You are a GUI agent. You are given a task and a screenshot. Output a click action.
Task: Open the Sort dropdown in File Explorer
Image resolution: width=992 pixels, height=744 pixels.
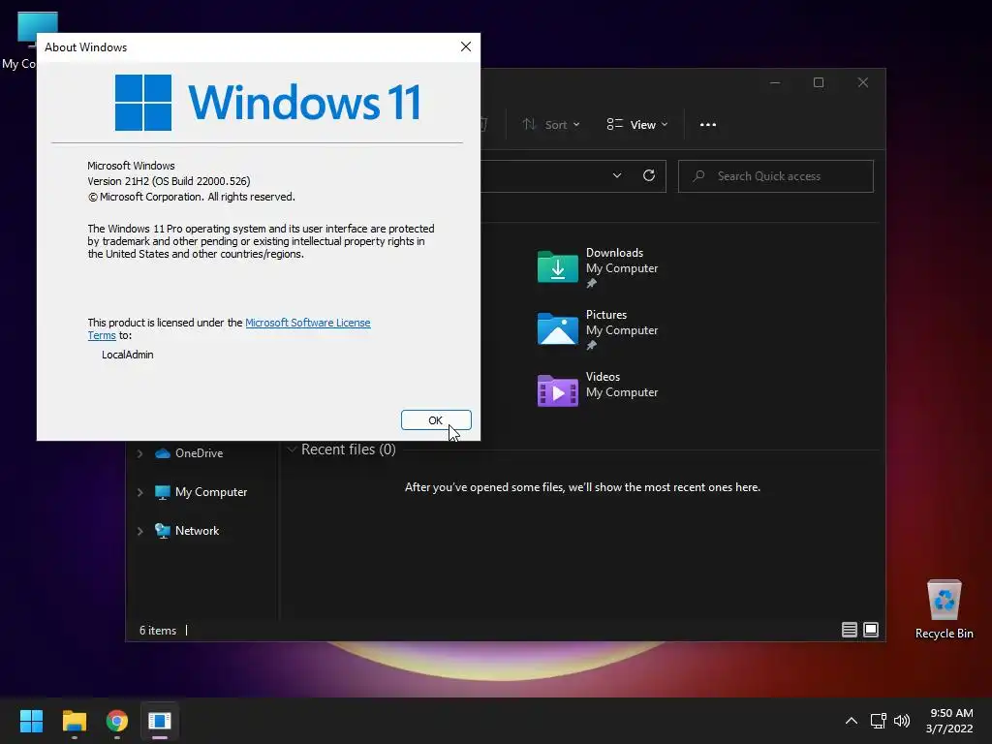(x=551, y=125)
